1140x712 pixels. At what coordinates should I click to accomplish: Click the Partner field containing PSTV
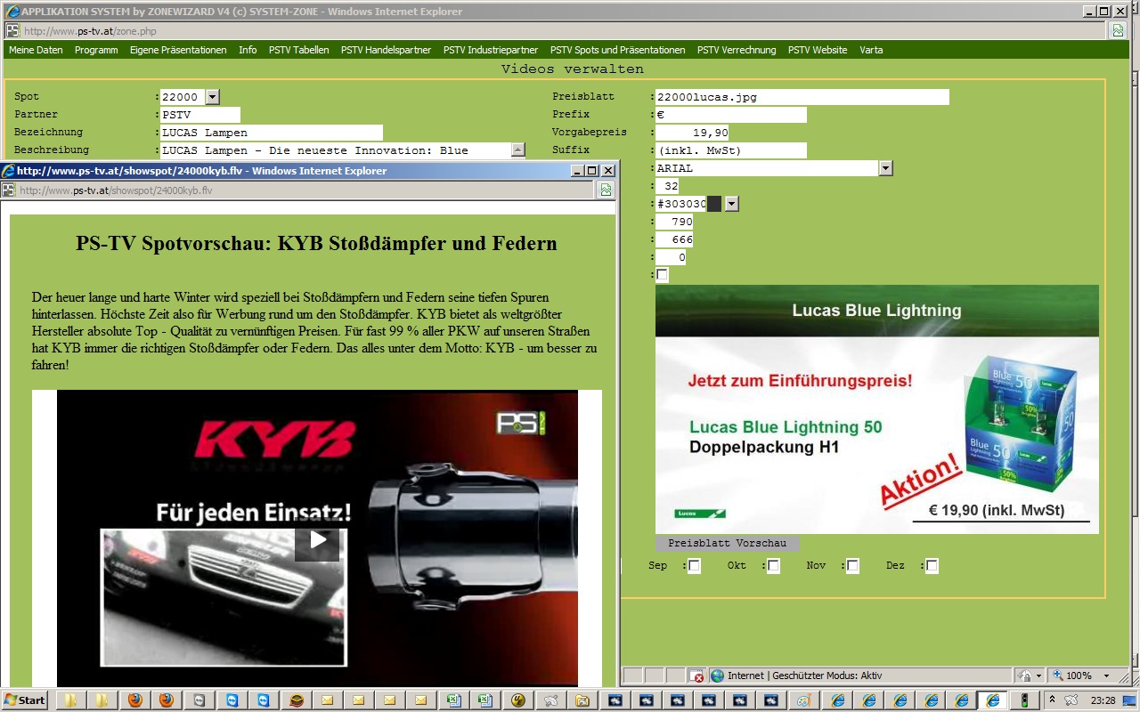click(x=200, y=115)
